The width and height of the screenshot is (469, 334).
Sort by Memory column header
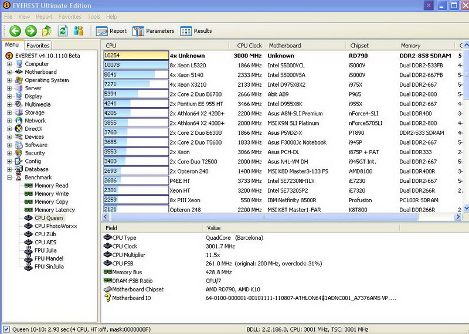coord(426,46)
